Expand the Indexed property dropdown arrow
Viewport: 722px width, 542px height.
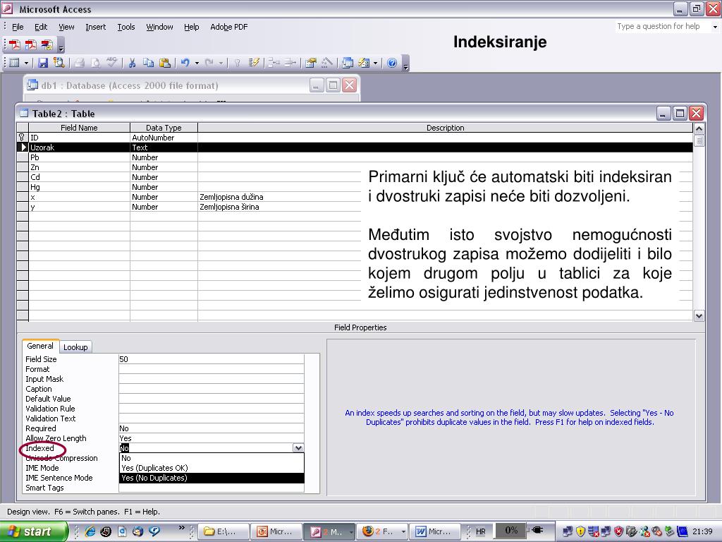pos(298,448)
